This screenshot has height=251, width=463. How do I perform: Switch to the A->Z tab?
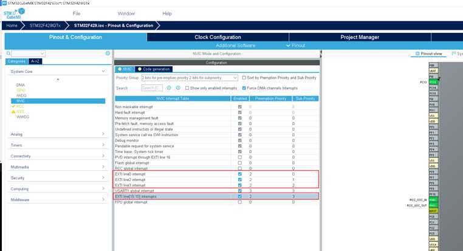click(x=35, y=61)
